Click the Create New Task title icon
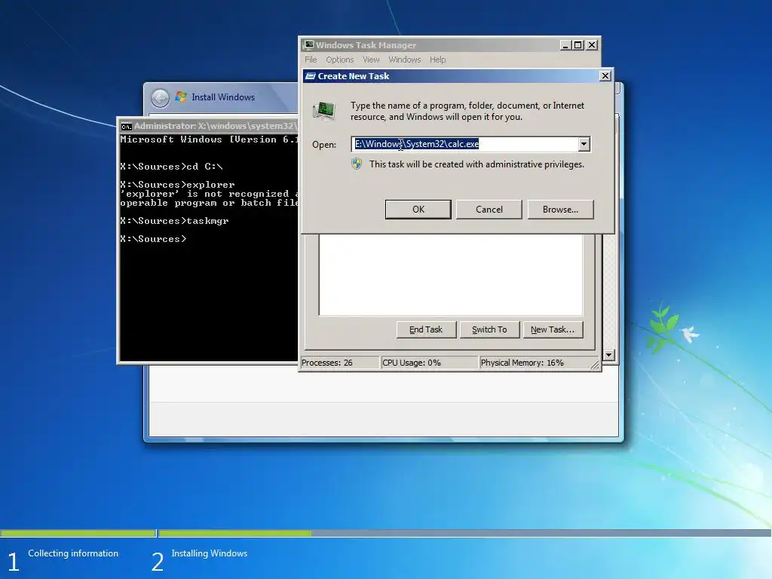772x579 pixels. pyautogui.click(x=310, y=76)
